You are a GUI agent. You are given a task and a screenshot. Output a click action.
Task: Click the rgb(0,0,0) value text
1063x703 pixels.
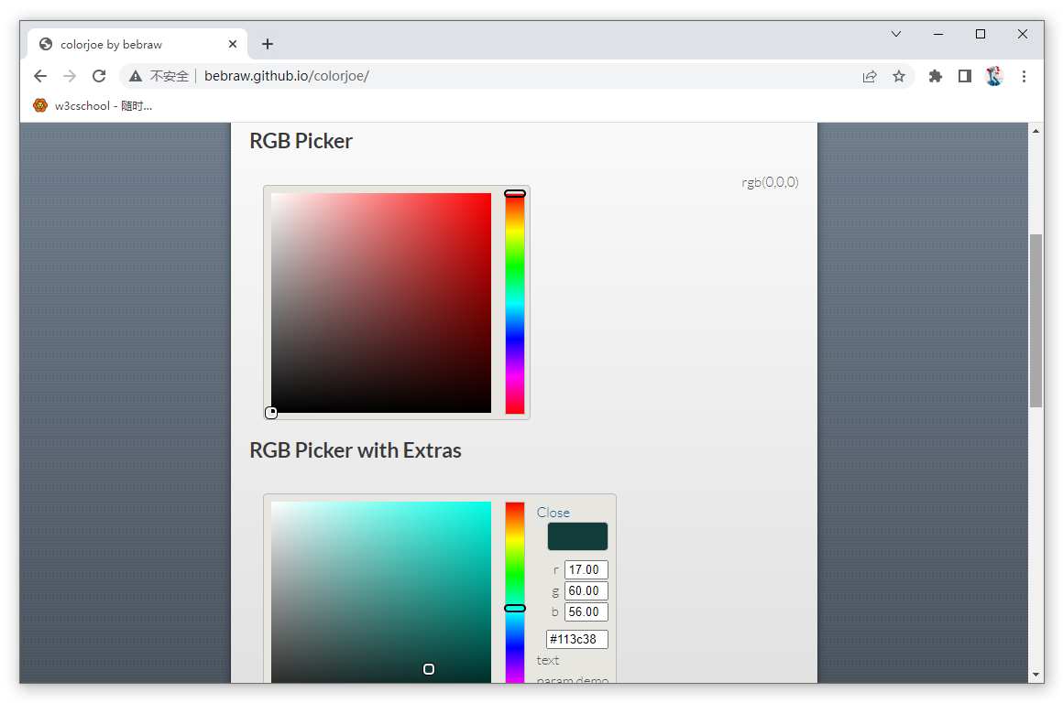point(770,182)
